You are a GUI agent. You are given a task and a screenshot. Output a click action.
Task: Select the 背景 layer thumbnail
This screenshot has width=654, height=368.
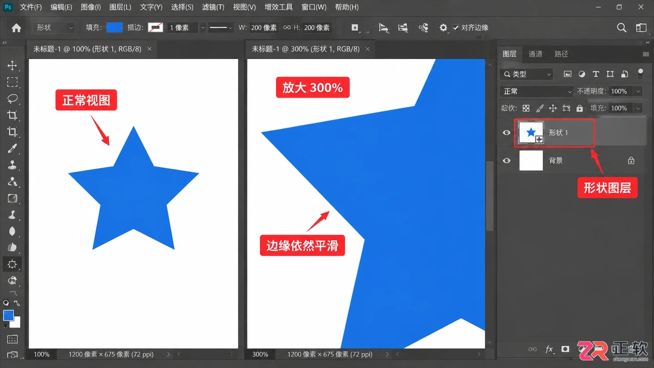point(531,160)
